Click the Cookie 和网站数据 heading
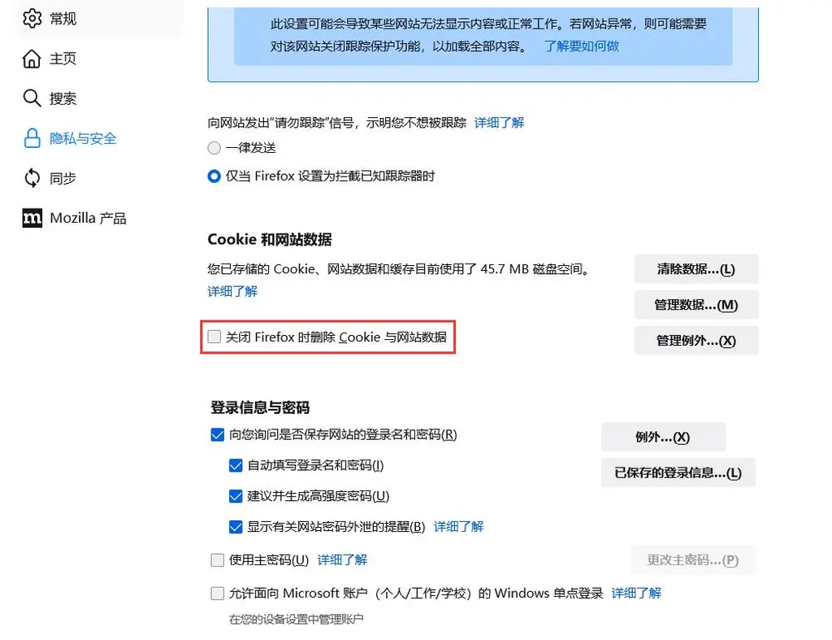This screenshot has width=832, height=640. 270,240
